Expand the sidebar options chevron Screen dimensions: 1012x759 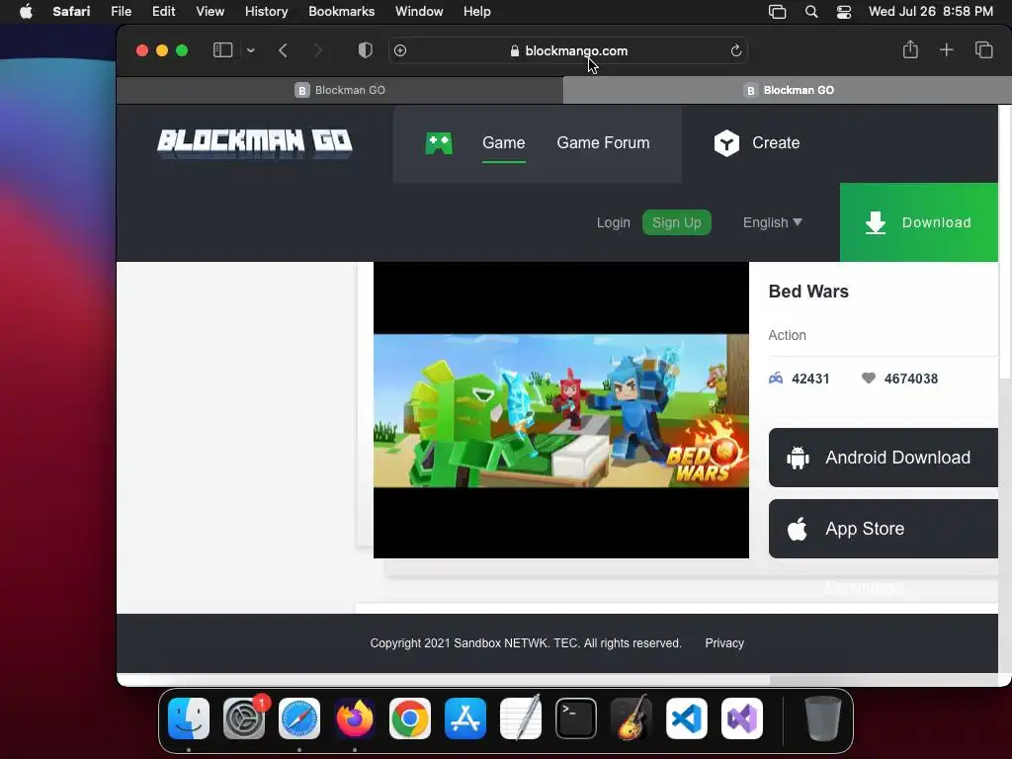250,50
